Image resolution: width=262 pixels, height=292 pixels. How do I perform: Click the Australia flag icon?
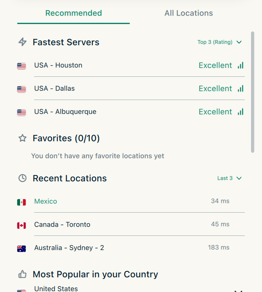point(21,249)
